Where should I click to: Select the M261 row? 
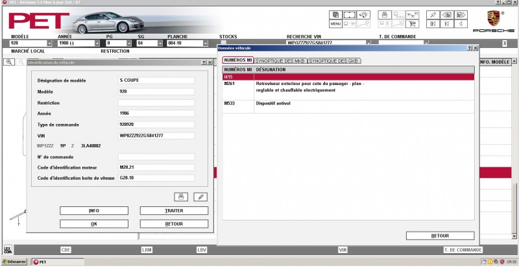[x=348, y=90]
